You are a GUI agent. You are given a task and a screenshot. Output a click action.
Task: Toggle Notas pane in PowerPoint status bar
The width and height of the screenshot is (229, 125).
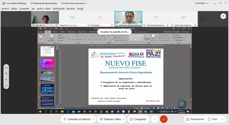136,108
